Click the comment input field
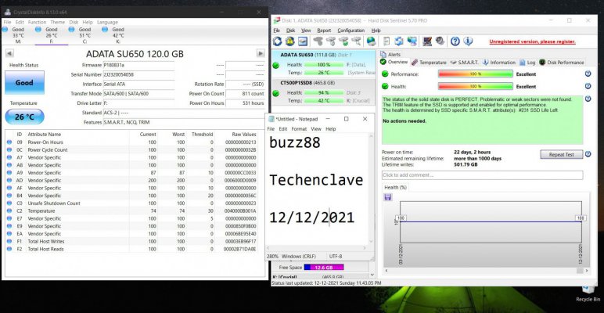This screenshot has width=604, height=313. [x=482, y=175]
